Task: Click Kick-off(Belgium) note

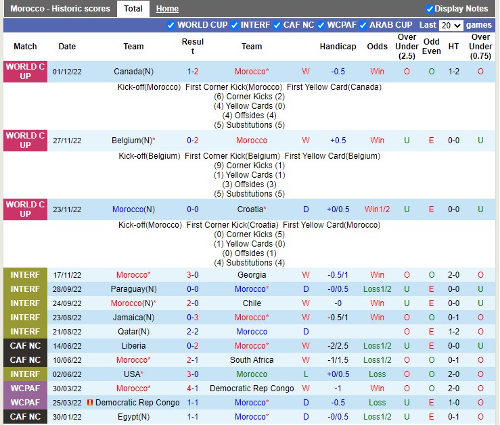Action: [150, 156]
